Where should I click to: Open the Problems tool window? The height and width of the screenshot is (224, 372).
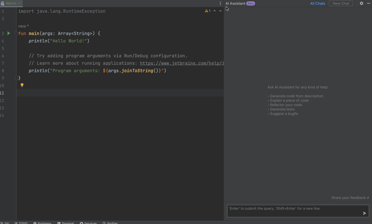coord(42,223)
